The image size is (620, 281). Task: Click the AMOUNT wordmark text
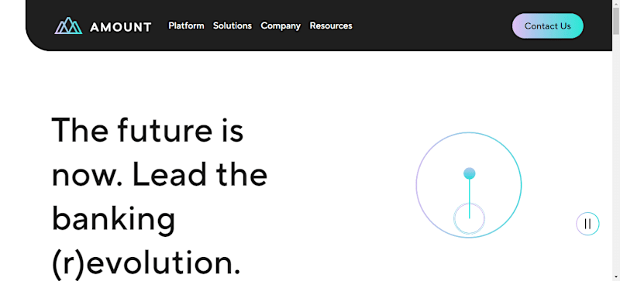click(x=121, y=27)
